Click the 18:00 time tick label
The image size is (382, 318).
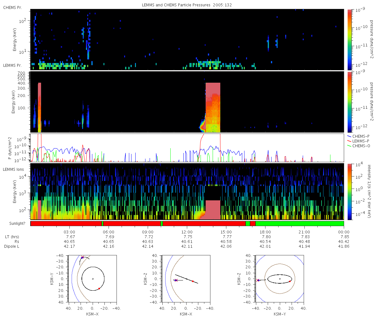click(x=265, y=232)
